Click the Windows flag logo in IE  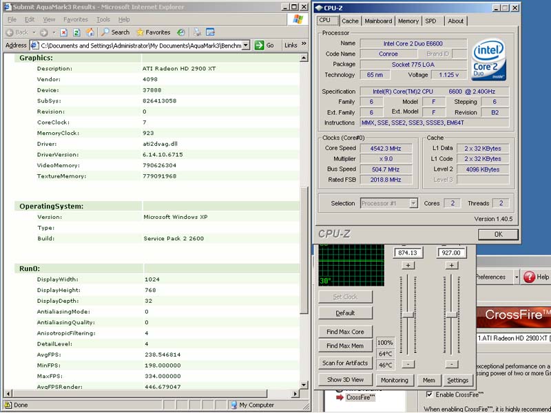coord(298,19)
